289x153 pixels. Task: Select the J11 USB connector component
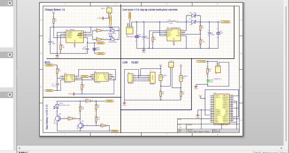(222, 109)
